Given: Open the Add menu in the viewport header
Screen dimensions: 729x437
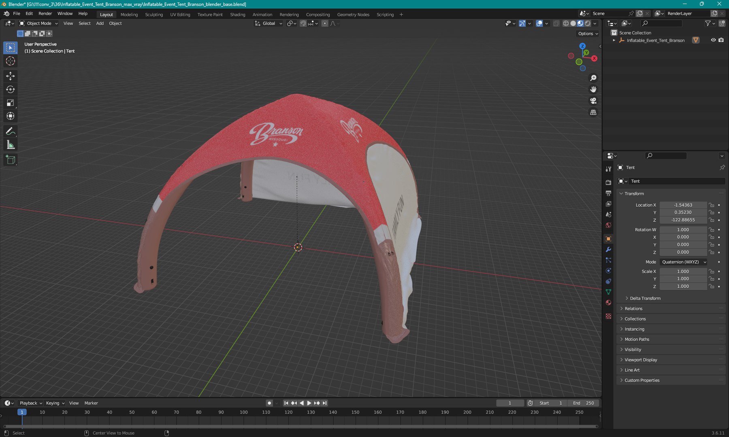Looking at the screenshot, I should [x=100, y=23].
